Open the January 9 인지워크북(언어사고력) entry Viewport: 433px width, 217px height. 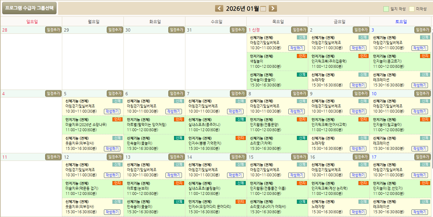point(329,124)
